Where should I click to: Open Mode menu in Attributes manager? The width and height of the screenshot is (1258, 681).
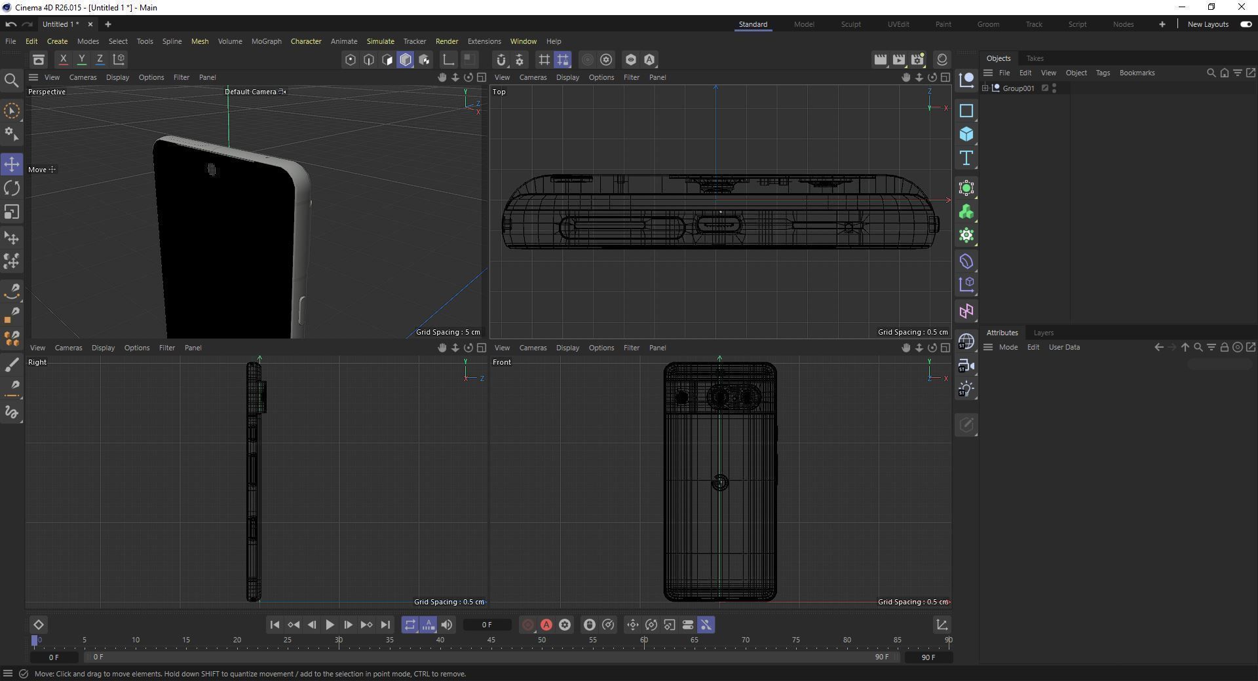tap(1008, 347)
